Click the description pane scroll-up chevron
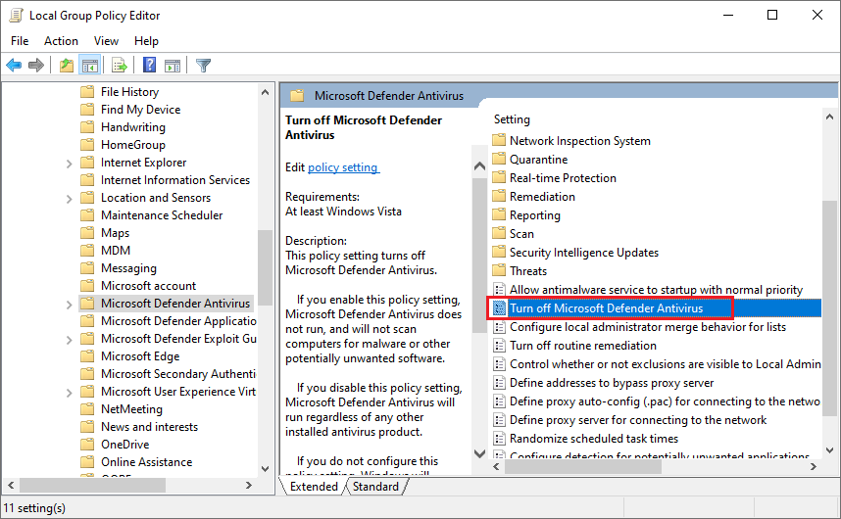The image size is (841, 519). coord(479,166)
